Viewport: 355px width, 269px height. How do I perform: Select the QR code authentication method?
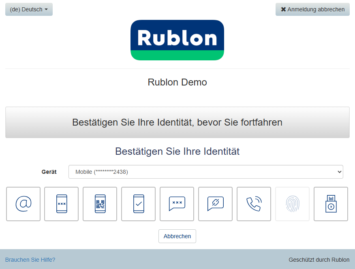tap(100, 204)
